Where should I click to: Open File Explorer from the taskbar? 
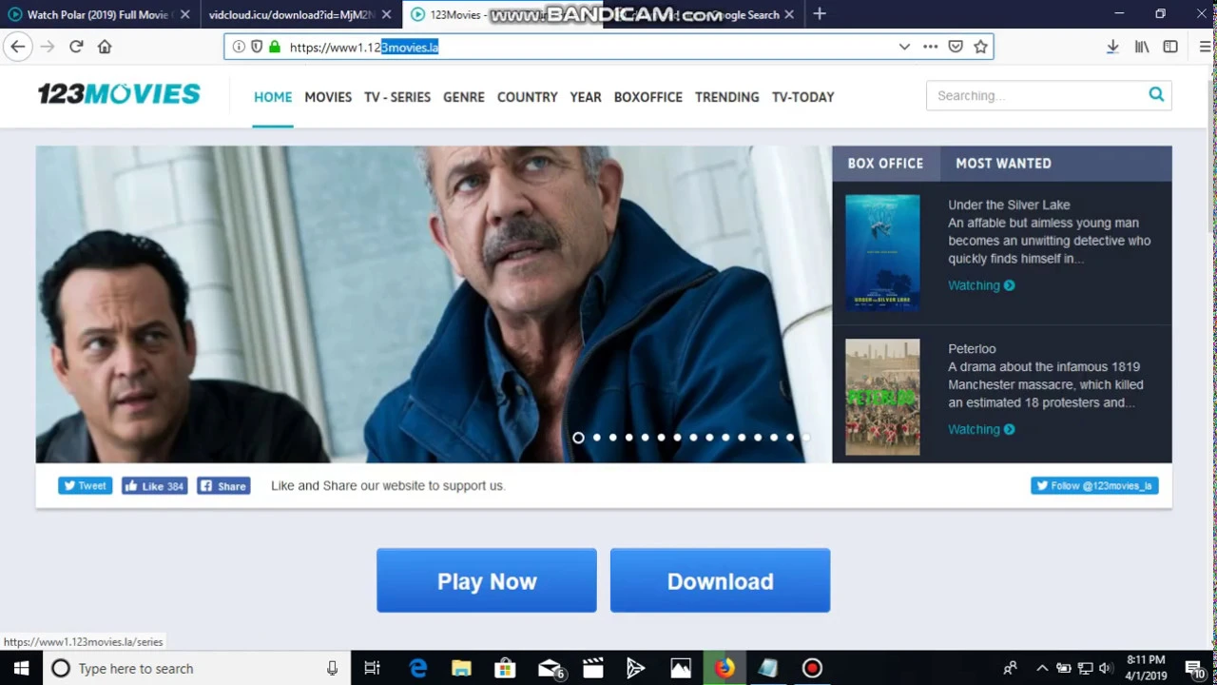click(461, 668)
